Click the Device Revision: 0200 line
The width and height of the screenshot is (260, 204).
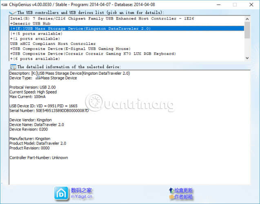click(x=29, y=129)
